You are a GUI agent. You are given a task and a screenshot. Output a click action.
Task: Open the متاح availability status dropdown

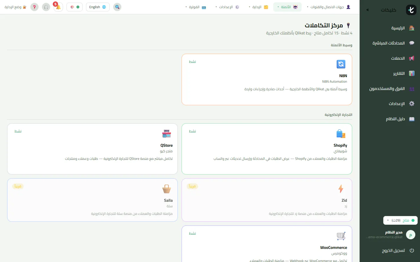point(400,220)
